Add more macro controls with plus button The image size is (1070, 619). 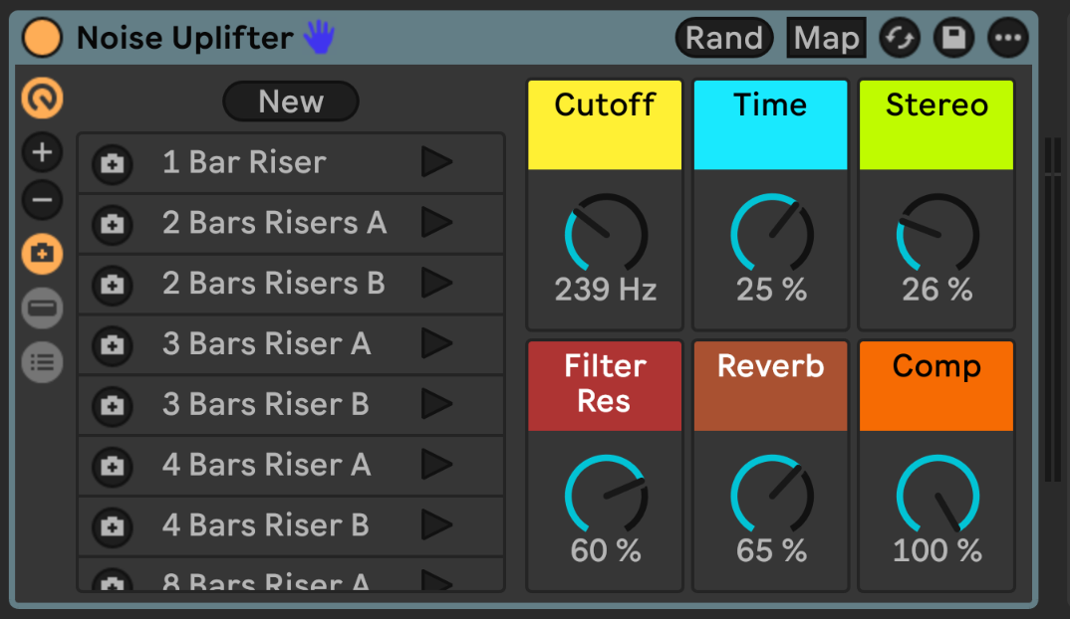pyautogui.click(x=42, y=153)
